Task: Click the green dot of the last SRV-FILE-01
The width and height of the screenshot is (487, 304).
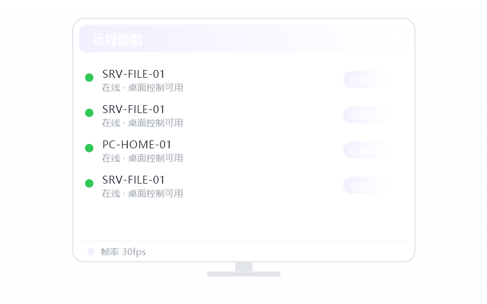Action: tap(89, 184)
